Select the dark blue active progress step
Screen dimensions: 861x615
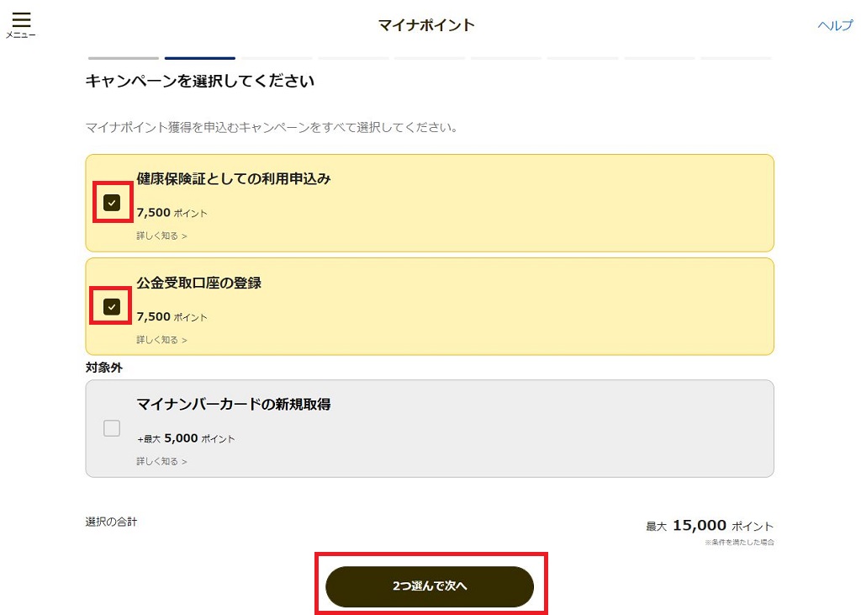(199, 58)
